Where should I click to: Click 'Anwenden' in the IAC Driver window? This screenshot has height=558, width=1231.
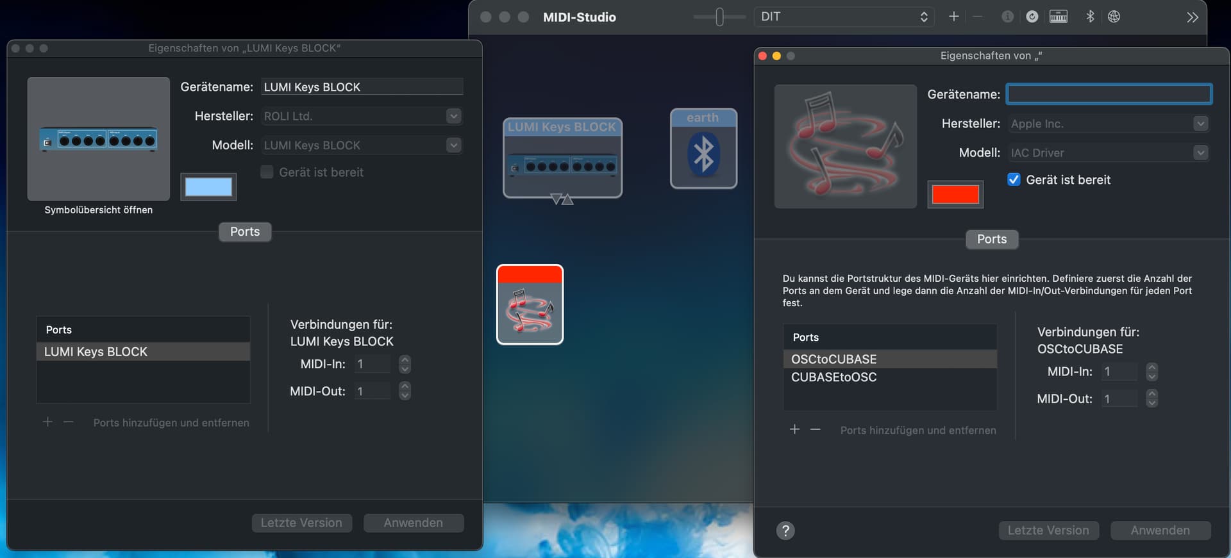1160,530
